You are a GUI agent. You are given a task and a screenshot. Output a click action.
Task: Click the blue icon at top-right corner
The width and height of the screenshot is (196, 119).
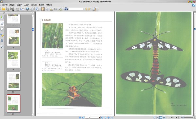[194, 5]
